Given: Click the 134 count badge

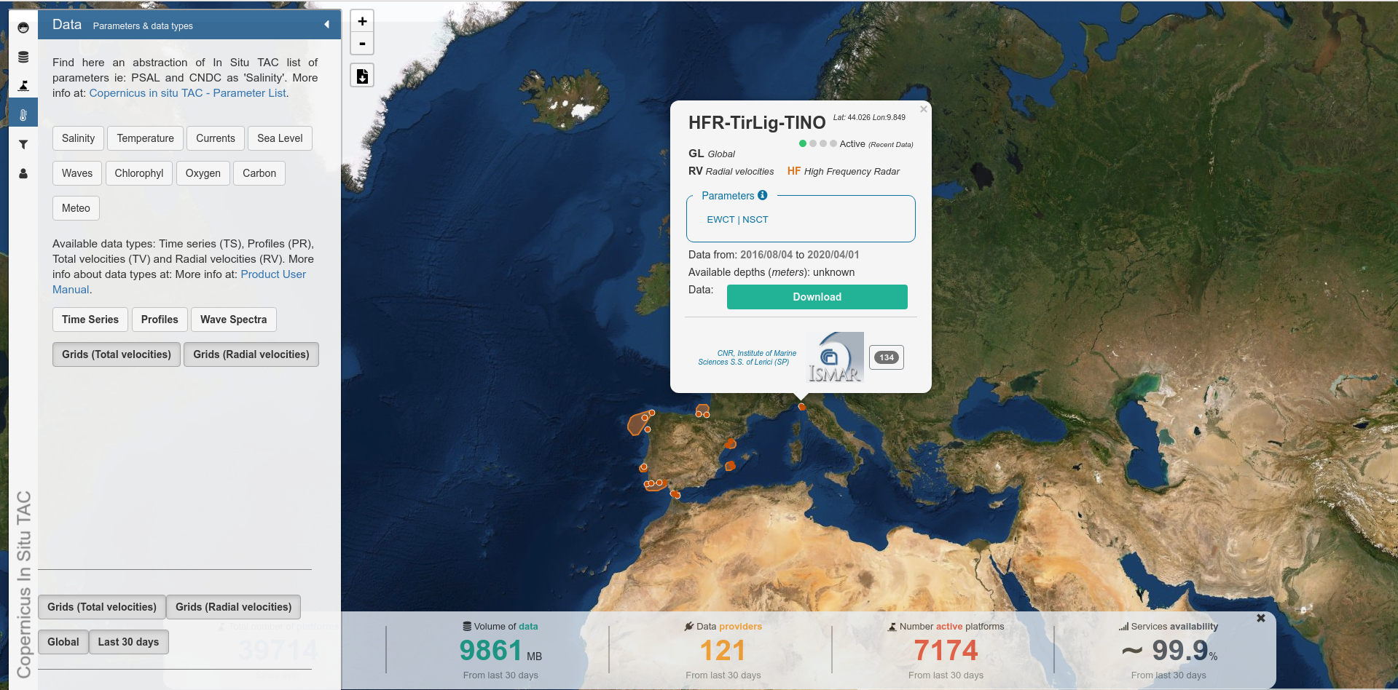Looking at the screenshot, I should (886, 357).
